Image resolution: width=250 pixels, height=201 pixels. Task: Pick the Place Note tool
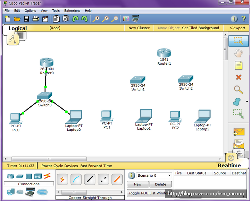pyautogui.click(x=239, y=65)
